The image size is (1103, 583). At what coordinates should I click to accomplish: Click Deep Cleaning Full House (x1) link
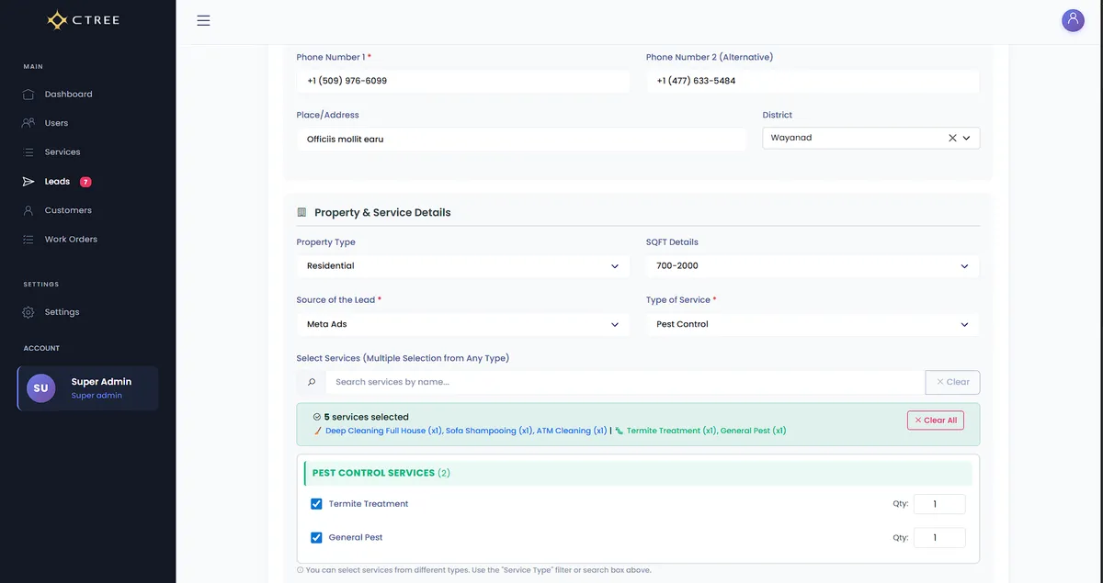pos(383,431)
